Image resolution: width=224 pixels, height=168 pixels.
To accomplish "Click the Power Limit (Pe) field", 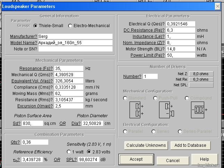I will click(x=180, y=55).
